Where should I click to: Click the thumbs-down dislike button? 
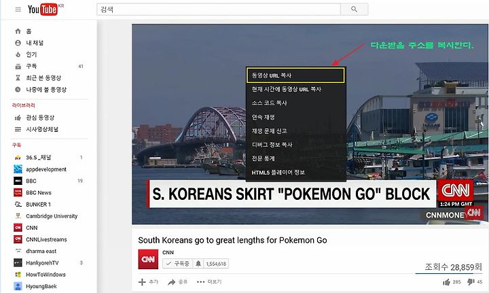point(475,282)
